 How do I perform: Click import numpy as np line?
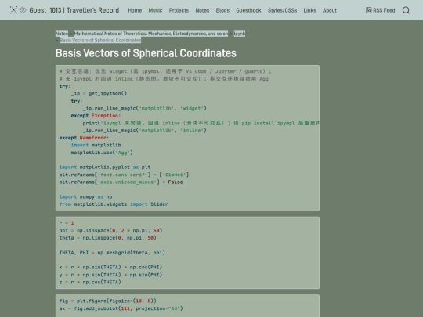click(85, 196)
